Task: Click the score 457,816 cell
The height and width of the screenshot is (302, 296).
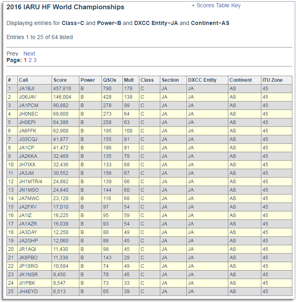Action: coord(62,89)
